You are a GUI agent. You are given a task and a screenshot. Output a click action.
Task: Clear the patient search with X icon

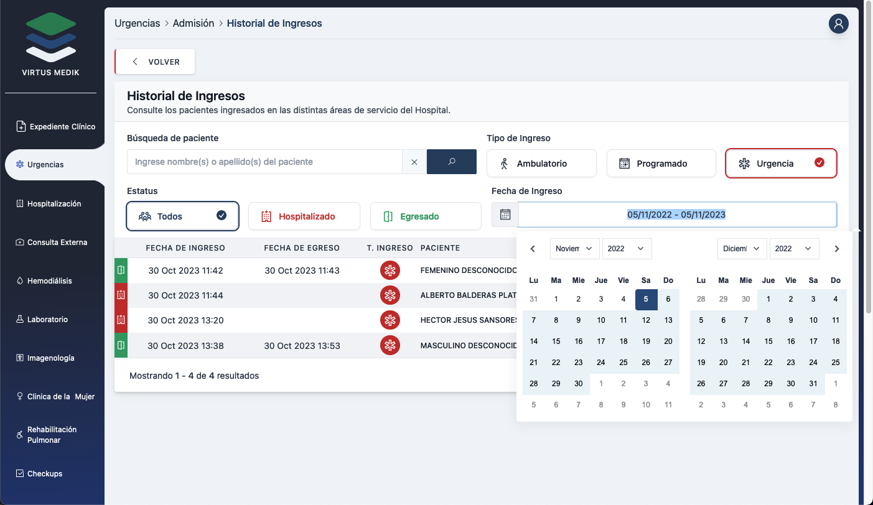pyautogui.click(x=414, y=162)
